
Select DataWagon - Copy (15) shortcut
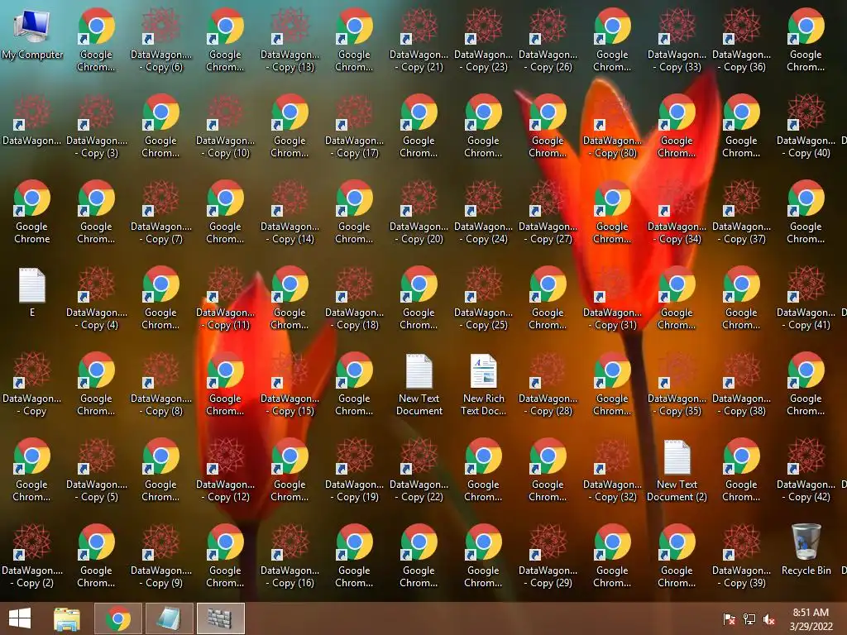290,384
